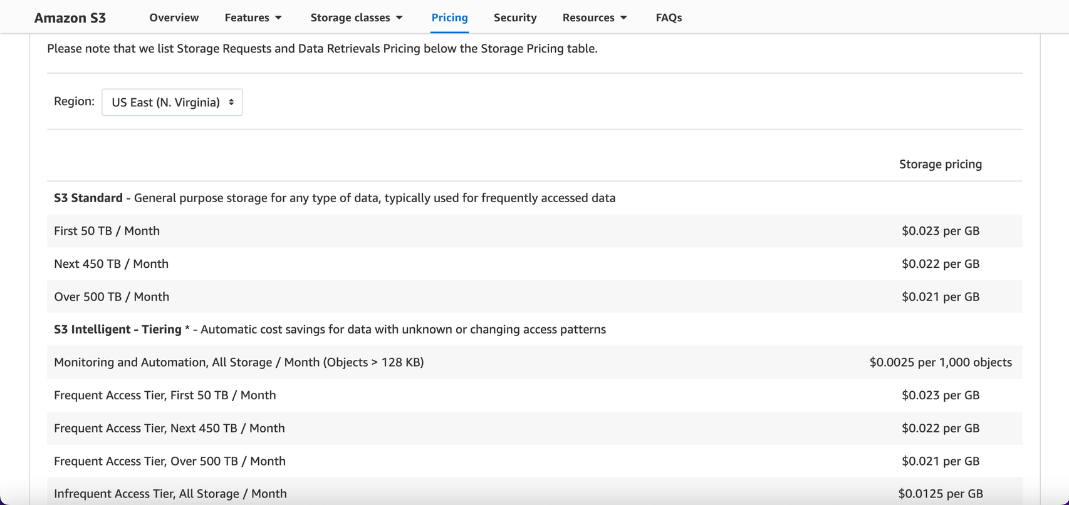Open the FAQs tab

click(x=669, y=18)
